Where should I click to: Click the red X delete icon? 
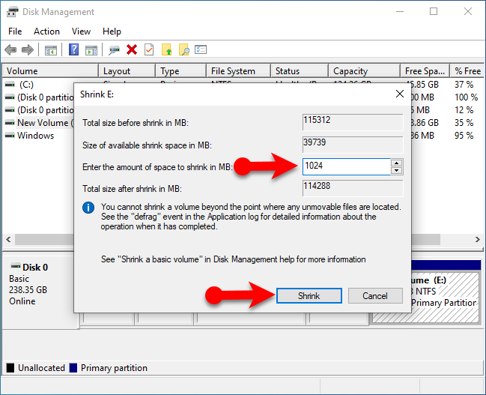(x=132, y=50)
